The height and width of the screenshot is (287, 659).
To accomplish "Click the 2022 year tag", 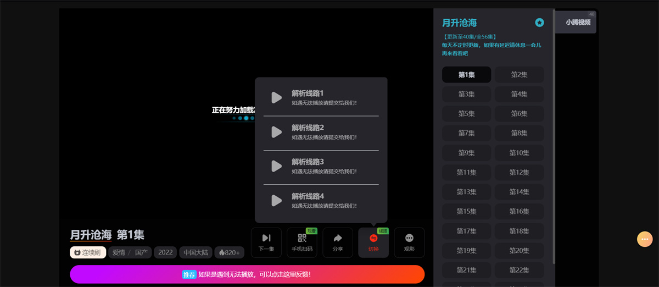I will pyautogui.click(x=165, y=252).
